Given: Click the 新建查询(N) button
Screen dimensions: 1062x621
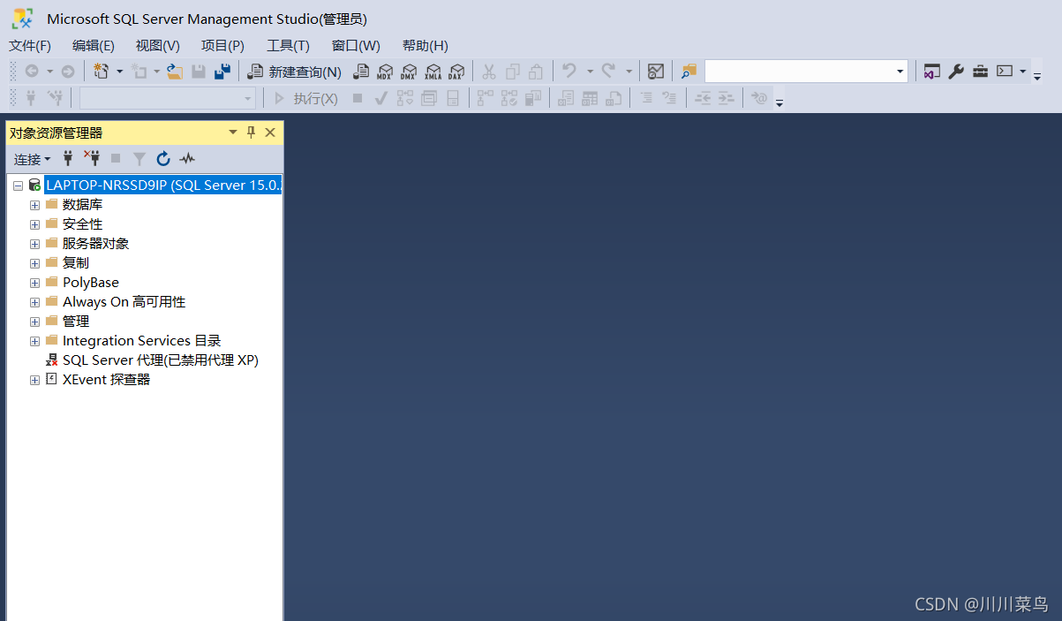Looking at the screenshot, I should click(x=294, y=72).
